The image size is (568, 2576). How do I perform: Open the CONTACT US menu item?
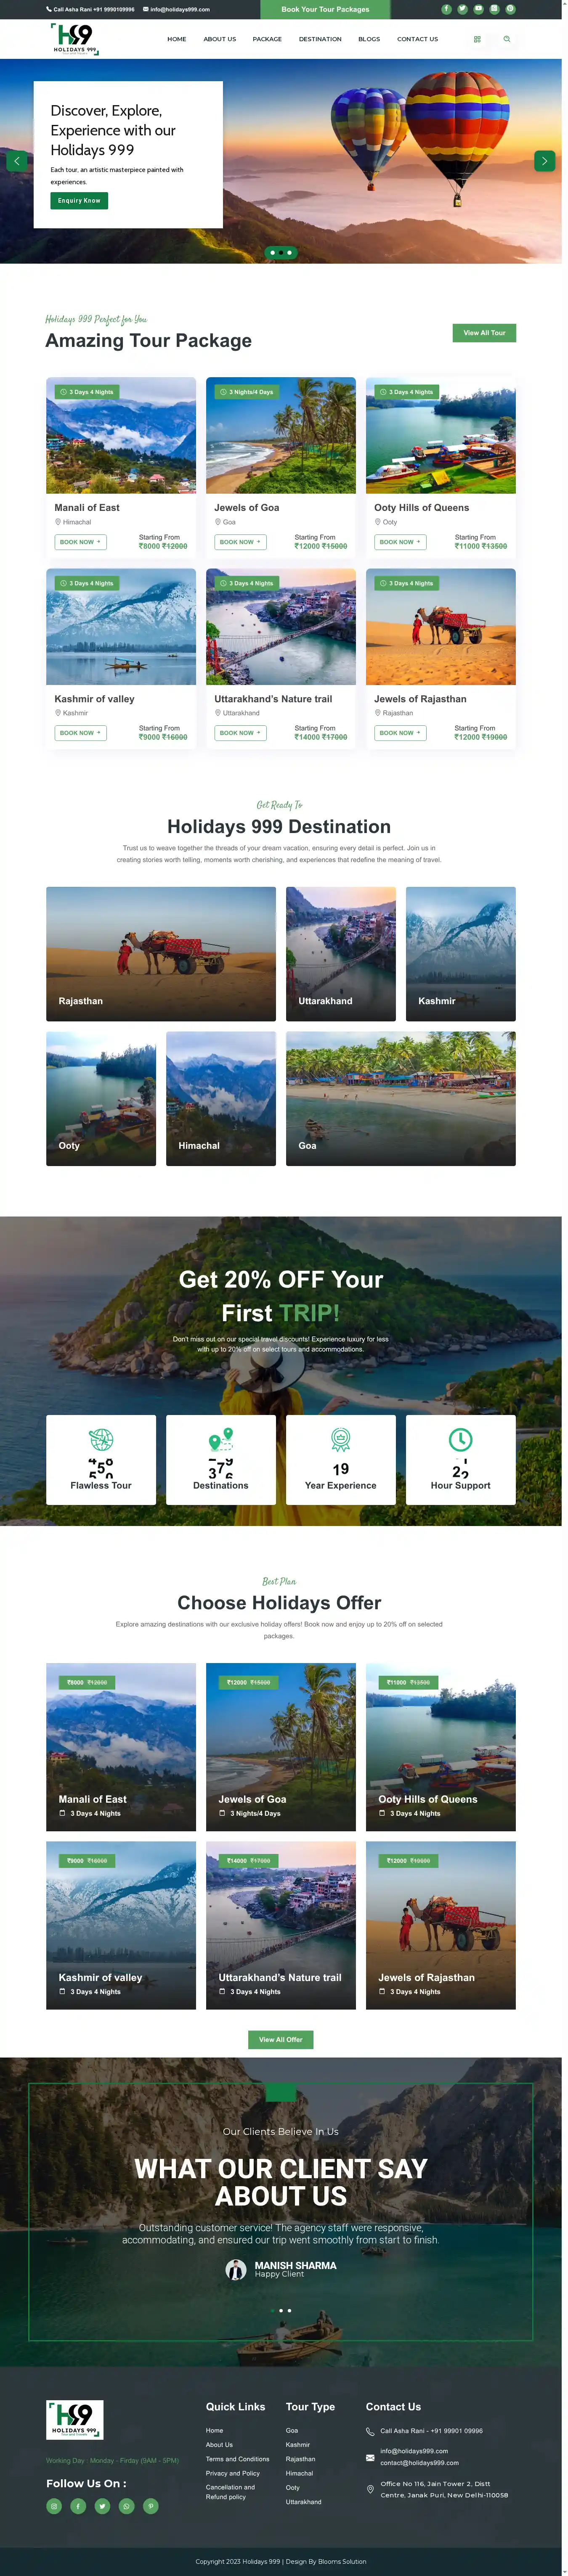coord(417,39)
